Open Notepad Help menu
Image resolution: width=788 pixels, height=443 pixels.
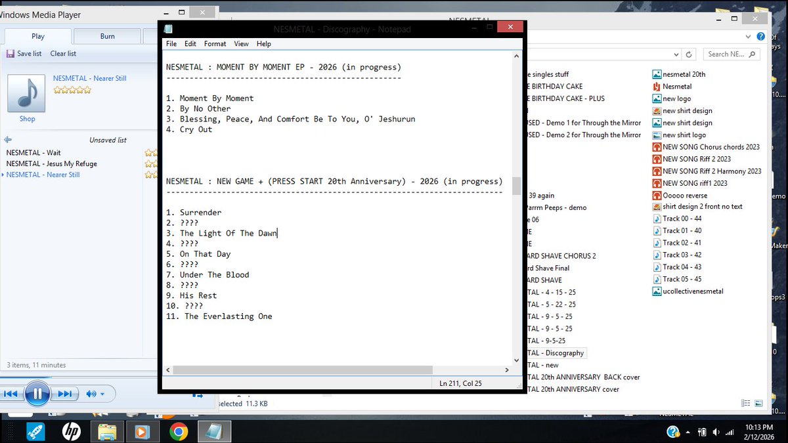[x=264, y=44]
